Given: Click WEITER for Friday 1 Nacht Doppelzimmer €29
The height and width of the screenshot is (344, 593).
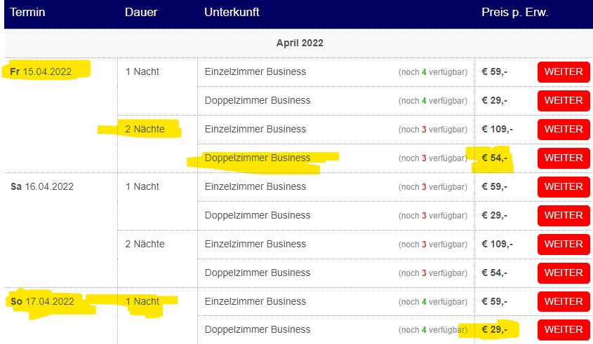Looking at the screenshot, I should (x=564, y=100).
